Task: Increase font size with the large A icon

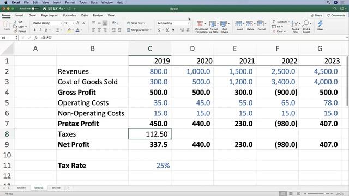Action: pos(78,23)
